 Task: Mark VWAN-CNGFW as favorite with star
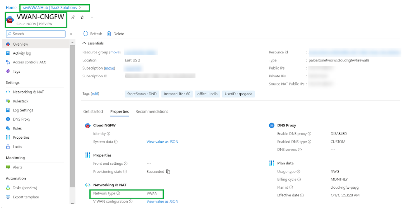tap(82, 17)
